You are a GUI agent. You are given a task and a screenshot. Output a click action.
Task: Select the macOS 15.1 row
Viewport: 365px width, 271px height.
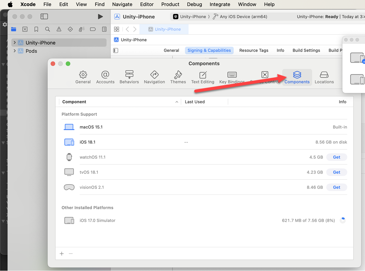pyautogui.click(x=204, y=127)
